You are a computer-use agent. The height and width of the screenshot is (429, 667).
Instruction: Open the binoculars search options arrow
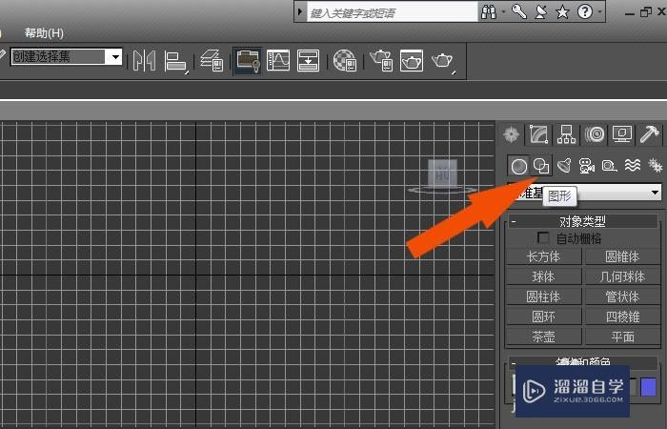[504, 11]
